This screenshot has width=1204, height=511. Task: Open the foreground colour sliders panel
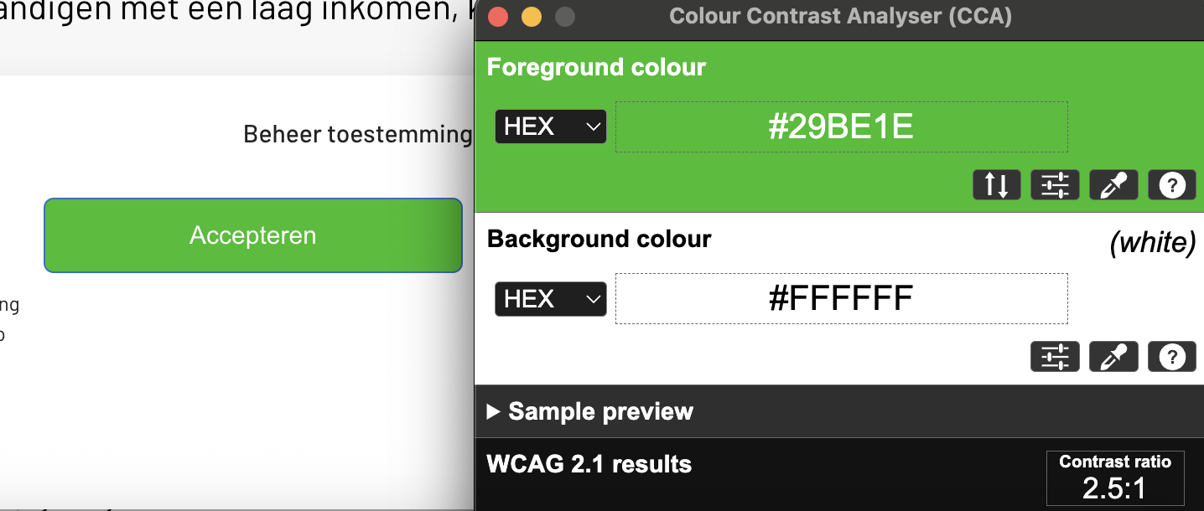tap(1055, 185)
